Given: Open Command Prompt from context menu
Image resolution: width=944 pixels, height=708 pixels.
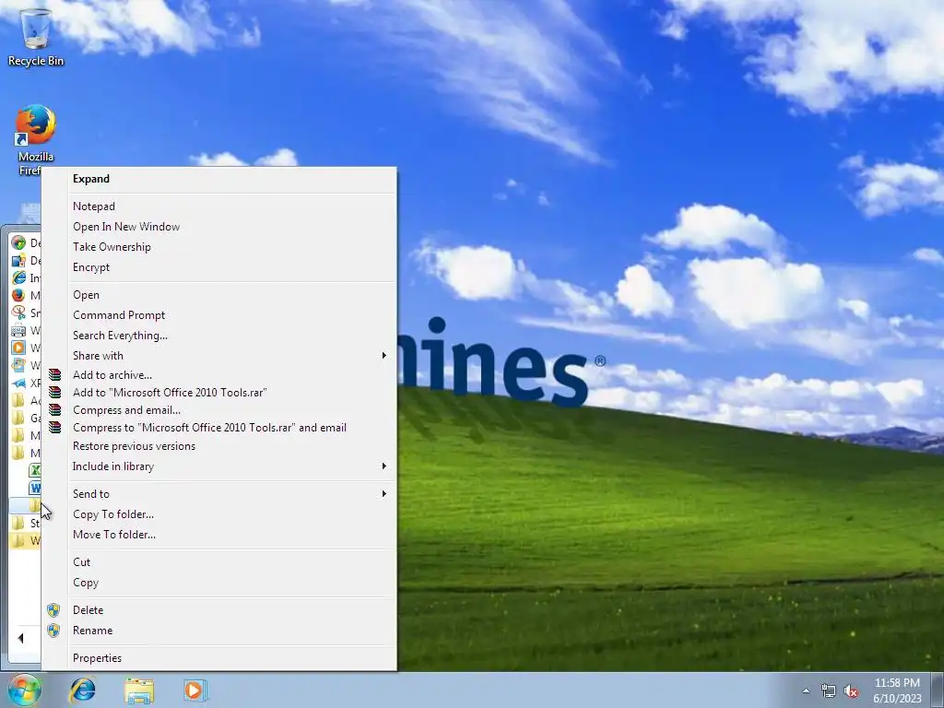Looking at the screenshot, I should point(219,315).
